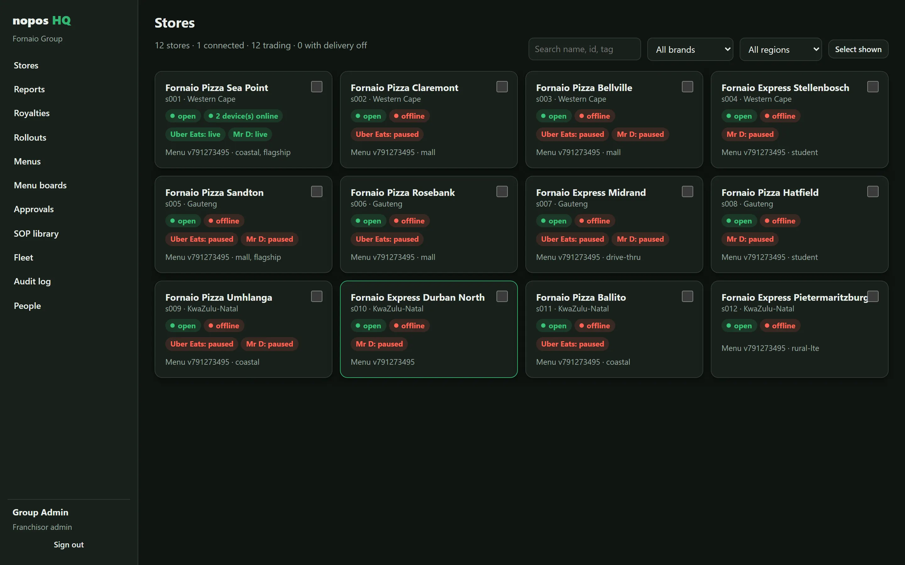The image size is (905, 565).
Task: Tick Fornaio Pizza Hatfield checkbox
Action: [873, 192]
